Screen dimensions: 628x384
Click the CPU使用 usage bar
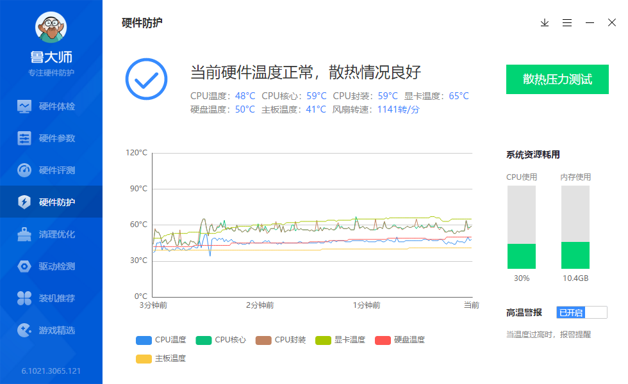click(522, 227)
